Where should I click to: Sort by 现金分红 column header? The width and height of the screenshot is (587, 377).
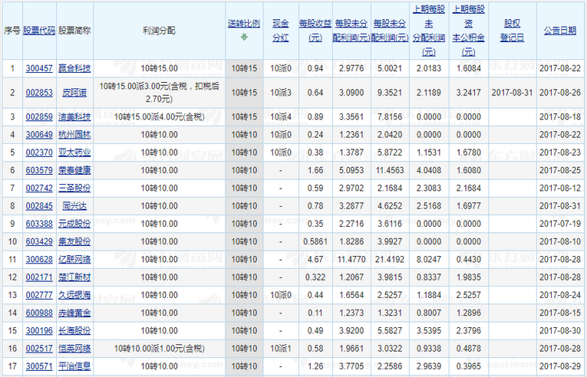tap(281, 31)
